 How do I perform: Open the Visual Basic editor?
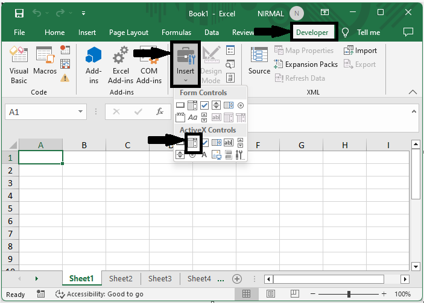(x=19, y=65)
